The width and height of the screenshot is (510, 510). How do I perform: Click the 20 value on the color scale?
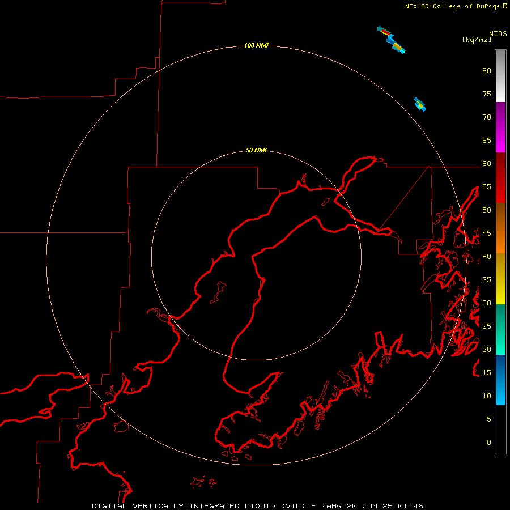[487, 349]
